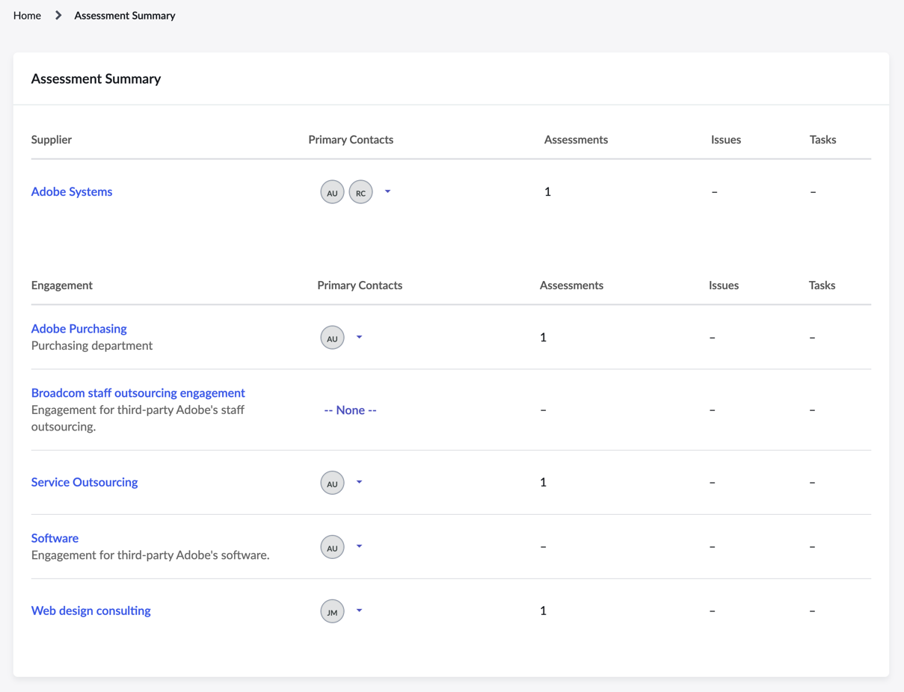Click Assessments header in engagement table
This screenshot has height=692, width=904.
[571, 285]
